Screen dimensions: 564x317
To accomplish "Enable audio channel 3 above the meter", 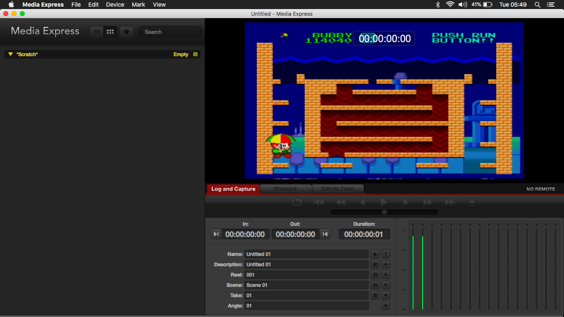I will [431, 224].
